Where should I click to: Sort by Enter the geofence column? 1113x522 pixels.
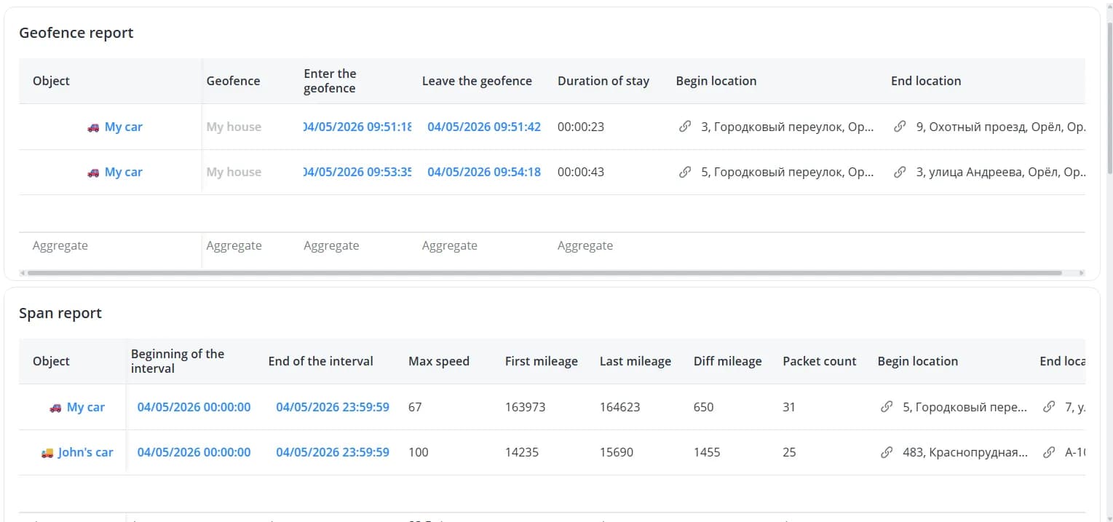tap(330, 81)
